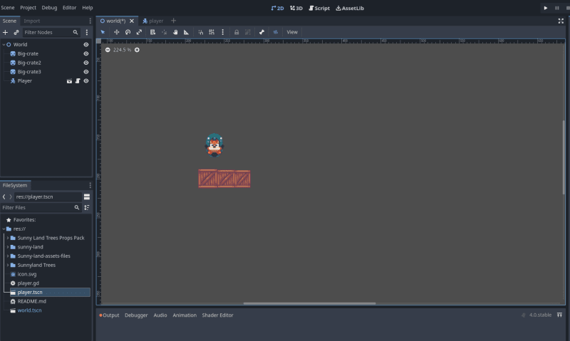Activate the Scale Mode tool
The image size is (570, 341).
(x=139, y=32)
